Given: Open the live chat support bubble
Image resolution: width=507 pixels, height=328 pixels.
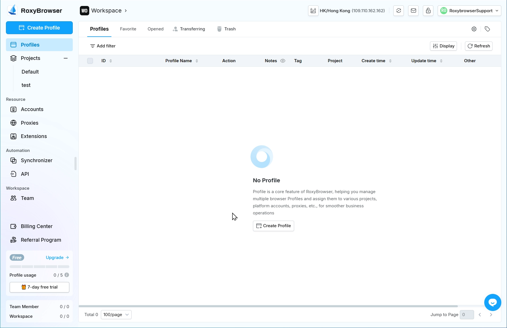Looking at the screenshot, I should tap(493, 302).
